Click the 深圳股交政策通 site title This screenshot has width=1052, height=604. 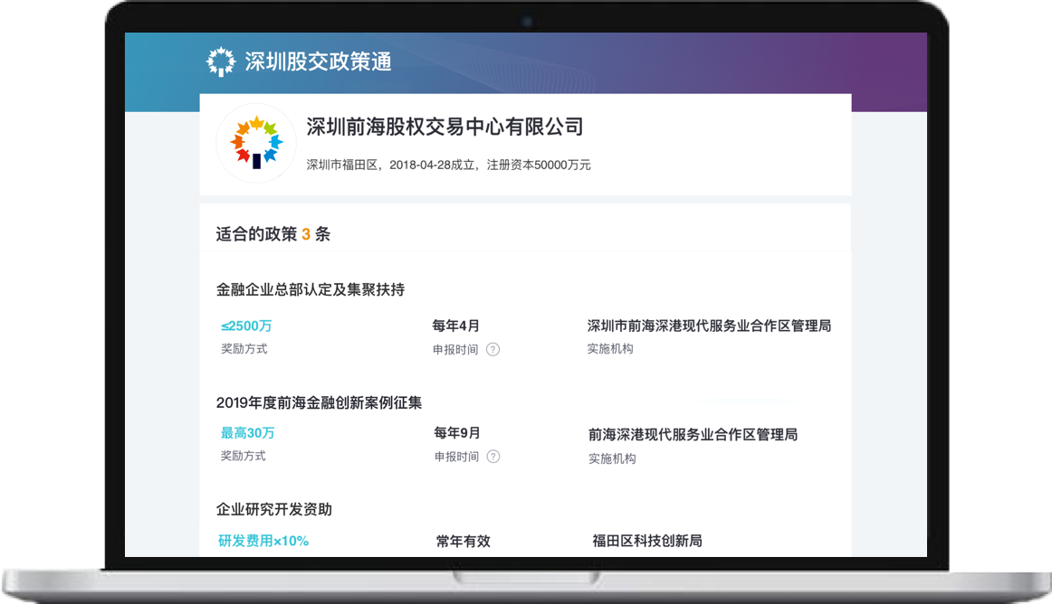[318, 61]
